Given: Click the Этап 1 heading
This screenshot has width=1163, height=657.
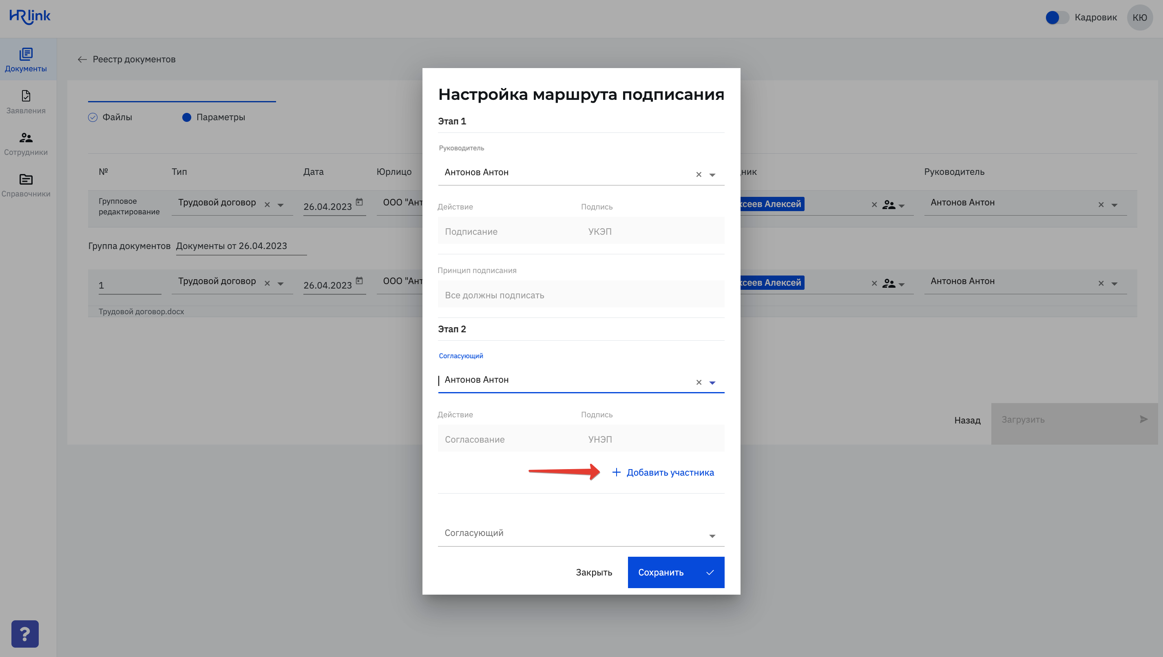Looking at the screenshot, I should click(451, 121).
